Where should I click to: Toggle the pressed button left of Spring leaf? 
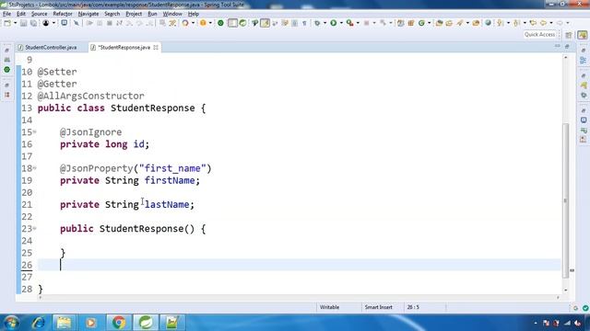232,23
